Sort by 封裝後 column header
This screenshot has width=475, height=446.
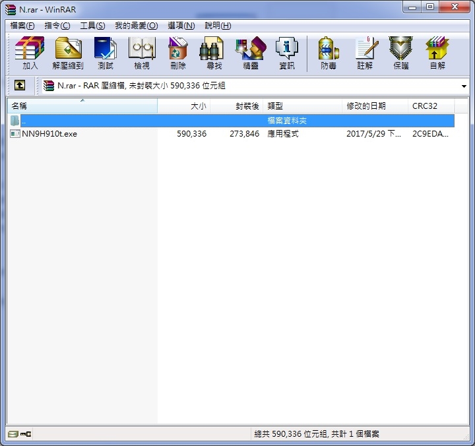click(x=237, y=106)
